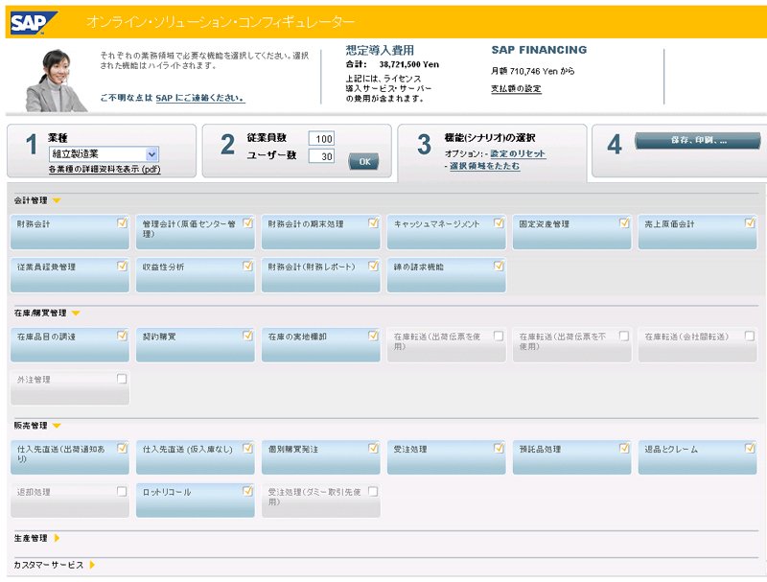Collapse the 会計管理 section arrow
The width and height of the screenshot is (767, 582).
point(57,200)
